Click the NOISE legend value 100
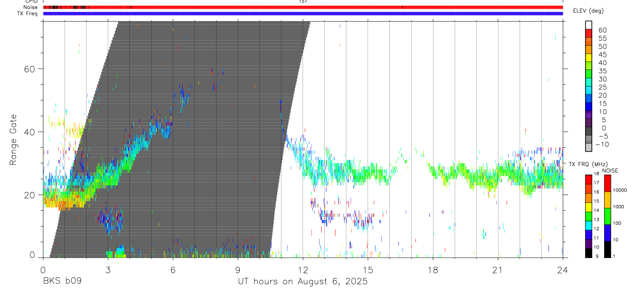Image resolution: width=633 pixels, height=292 pixels. [x=617, y=223]
